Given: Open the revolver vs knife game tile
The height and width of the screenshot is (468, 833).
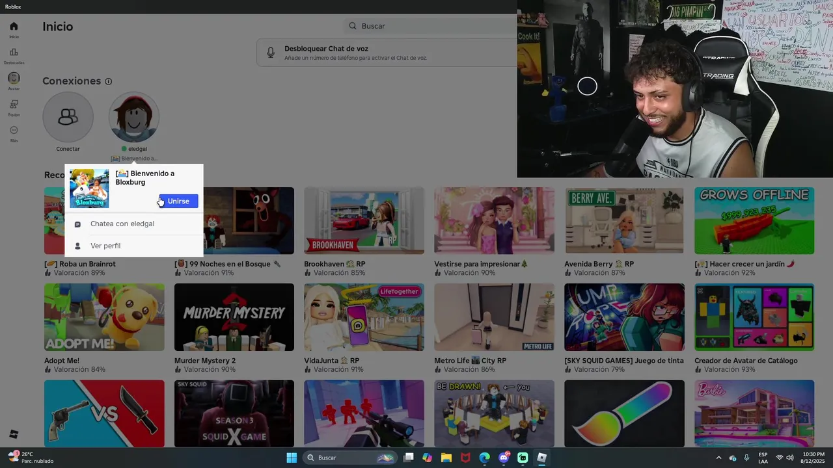Looking at the screenshot, I should tap(104, 413).
